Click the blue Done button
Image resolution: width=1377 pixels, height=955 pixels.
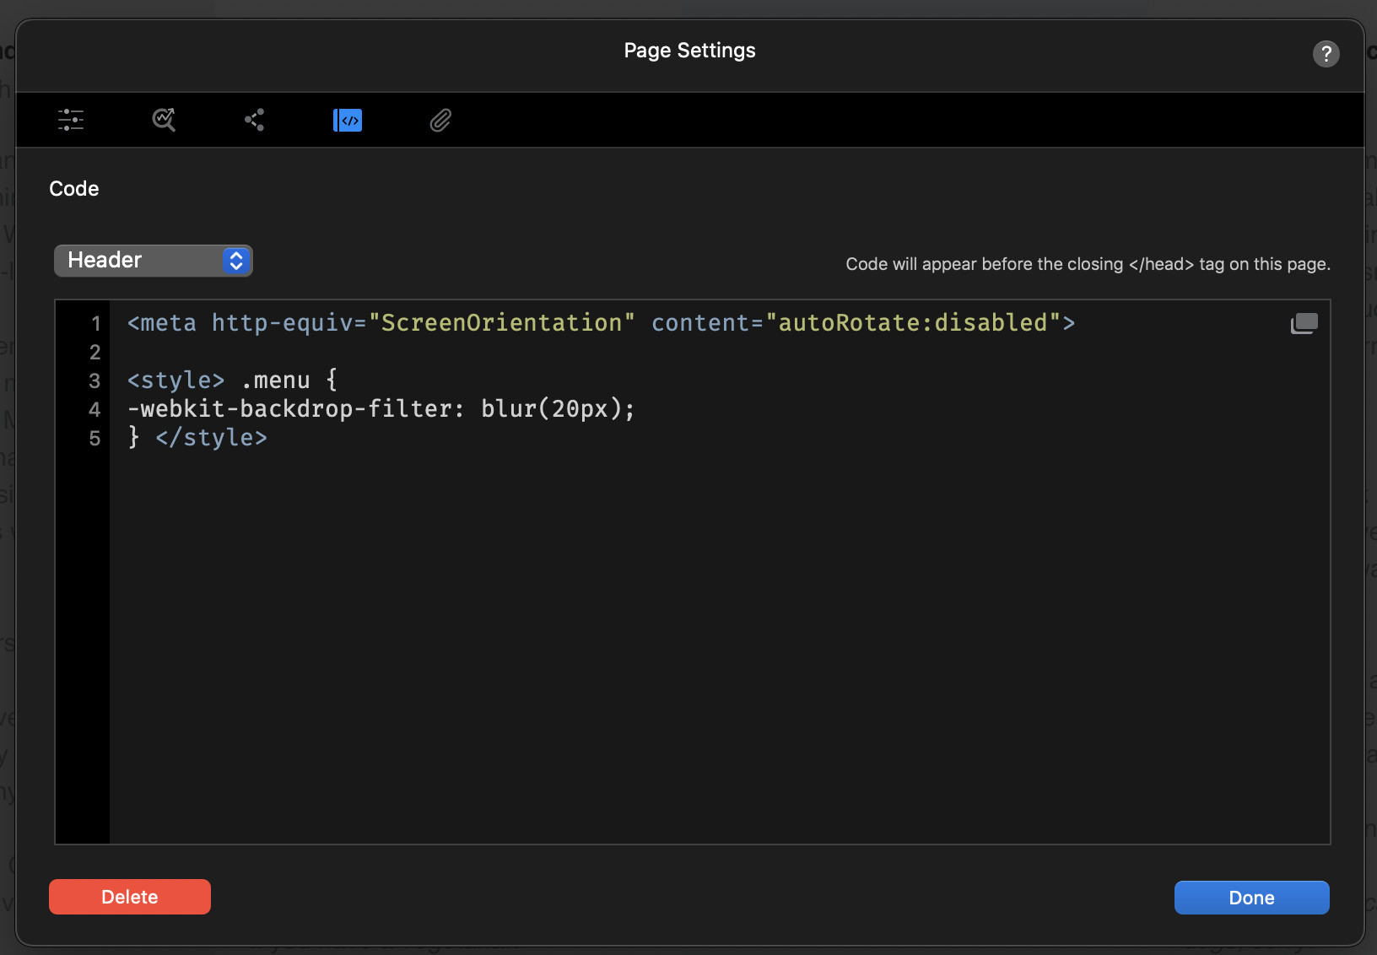tap(1251, 898)
